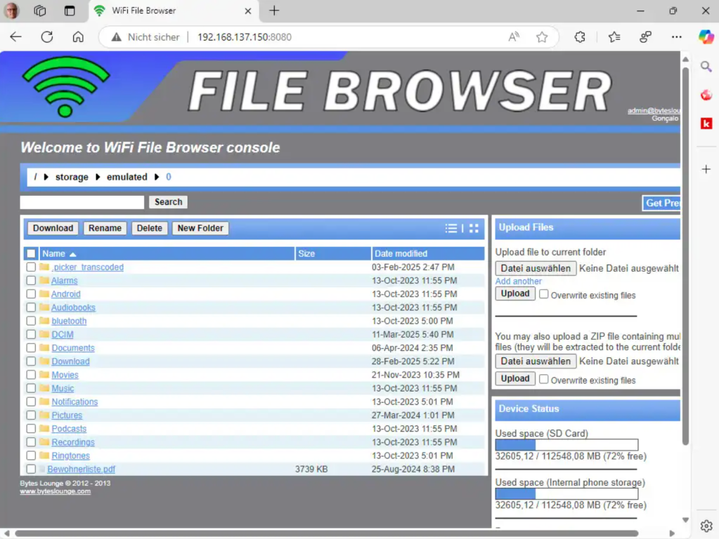This screenshot has height=539, width=719.
Task: Tick the checkbox next to Bewohnerliste.pdf
Action: pyautogui.click(x=31, y=469)
